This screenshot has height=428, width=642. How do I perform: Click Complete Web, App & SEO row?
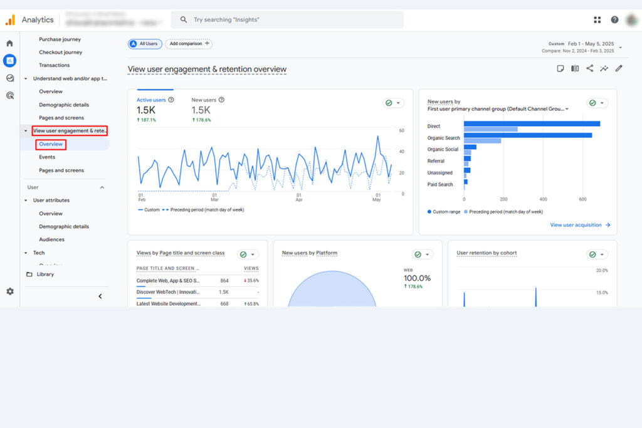point(197,281)
